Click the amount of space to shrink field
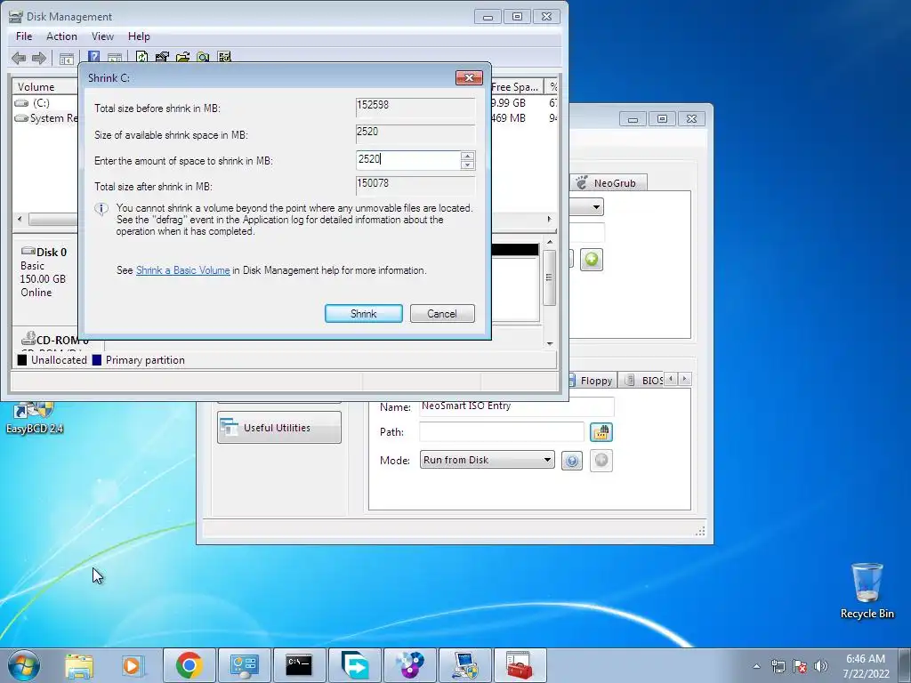 click(x=408, y=160)
